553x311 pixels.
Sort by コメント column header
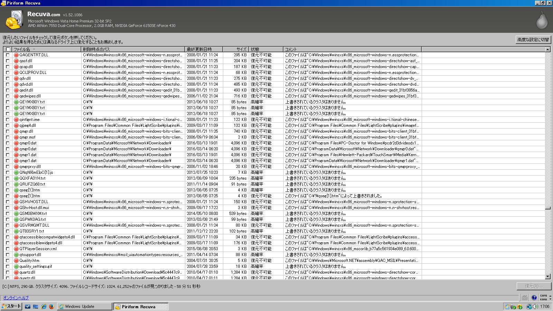353,49
